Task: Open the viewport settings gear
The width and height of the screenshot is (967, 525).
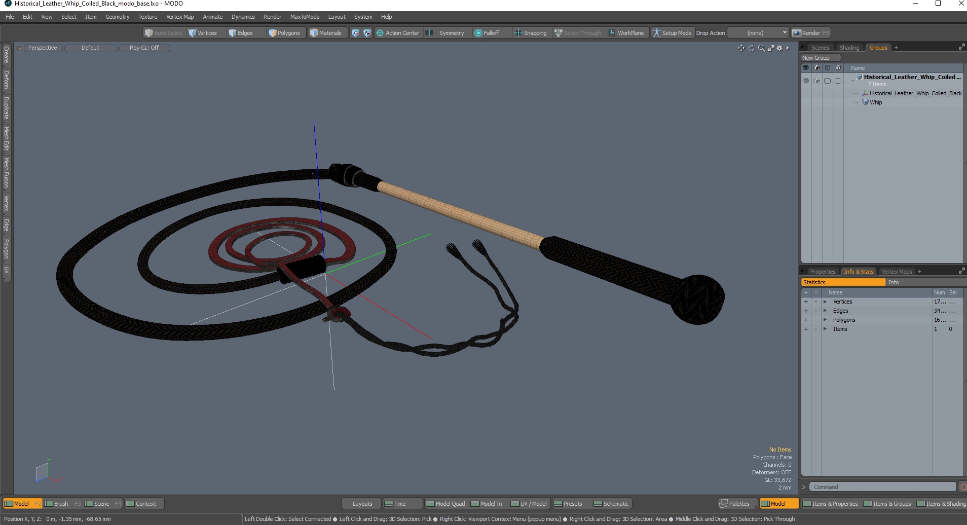Action: click(779, 48)
